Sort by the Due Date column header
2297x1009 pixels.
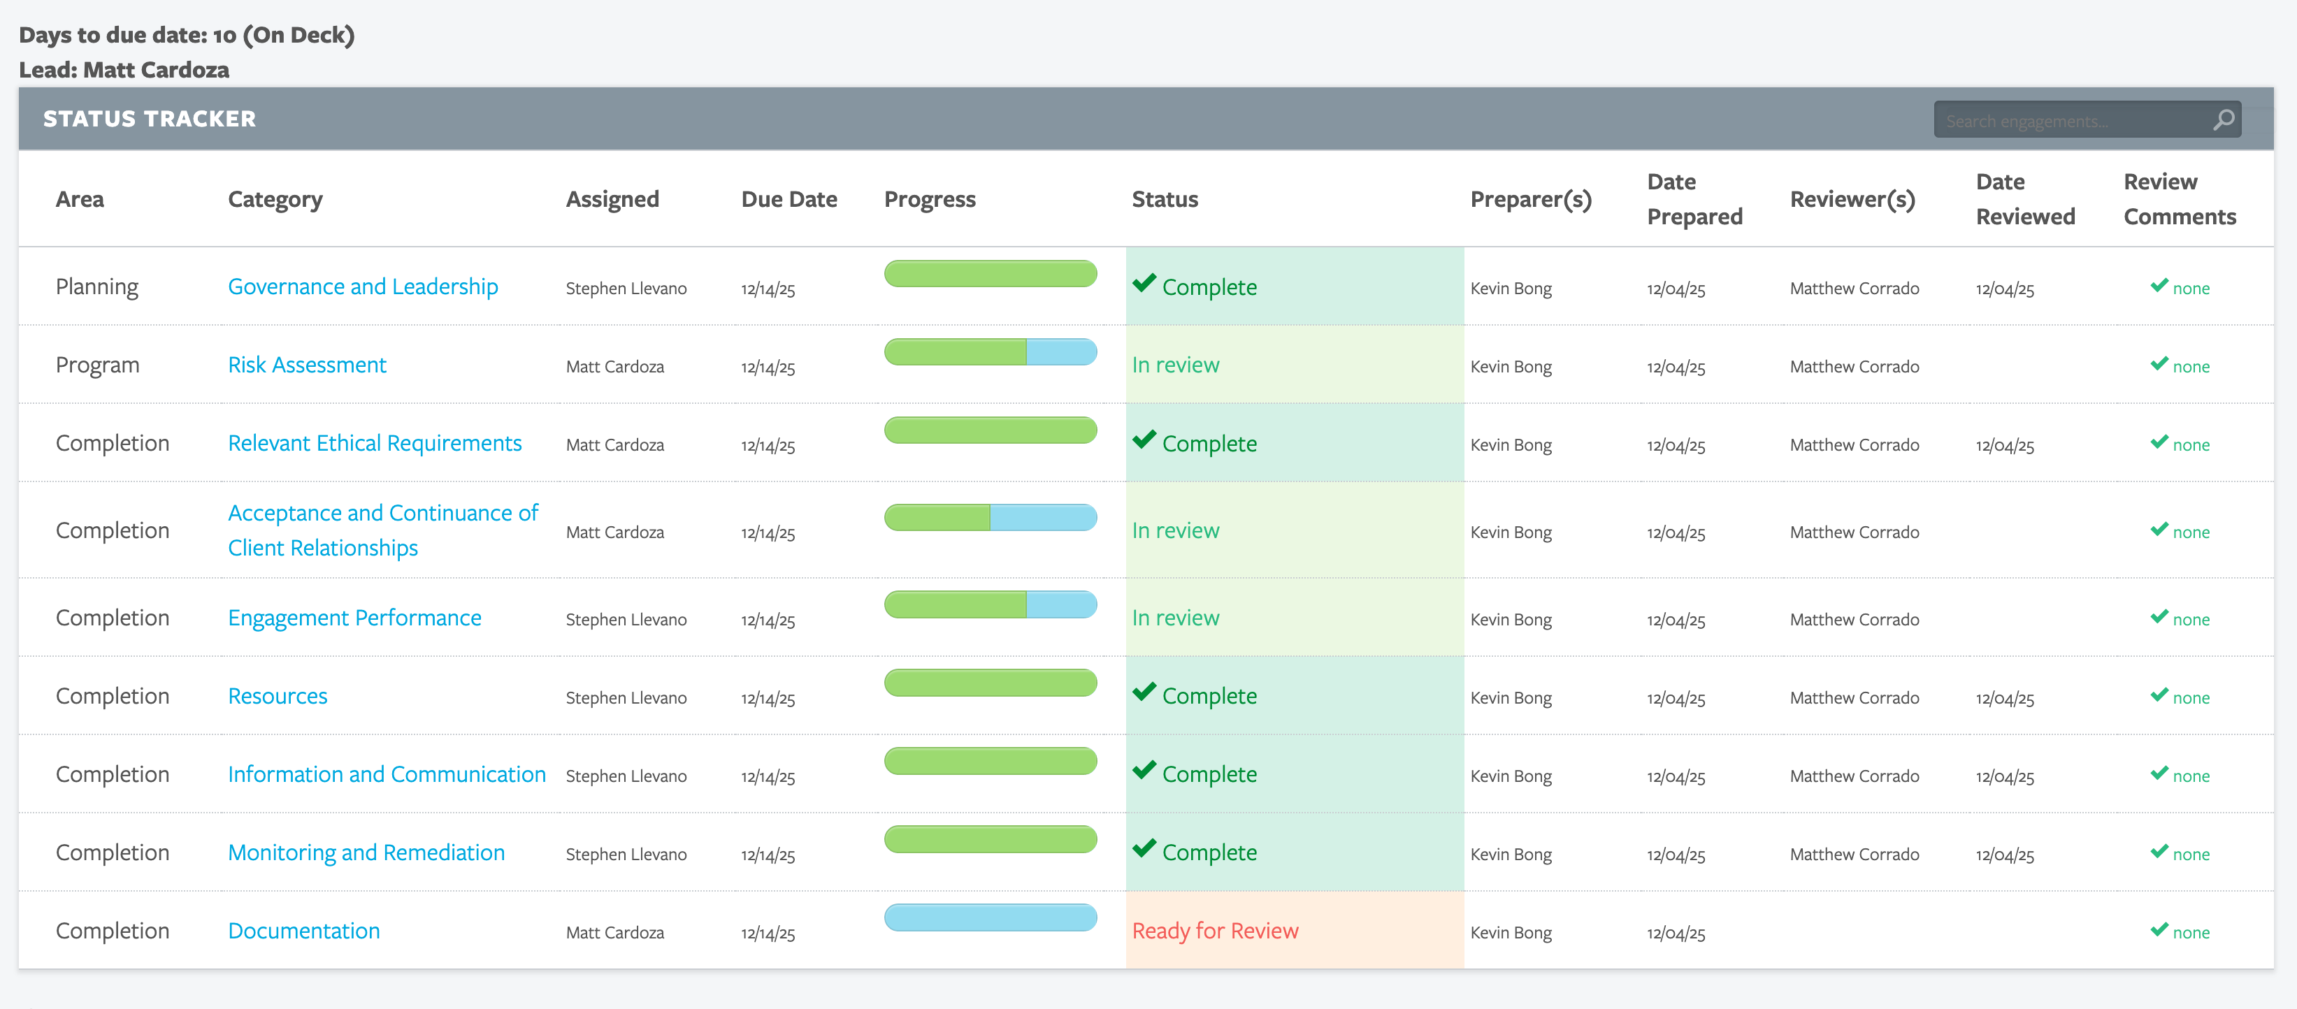click(x=789, y=200)
